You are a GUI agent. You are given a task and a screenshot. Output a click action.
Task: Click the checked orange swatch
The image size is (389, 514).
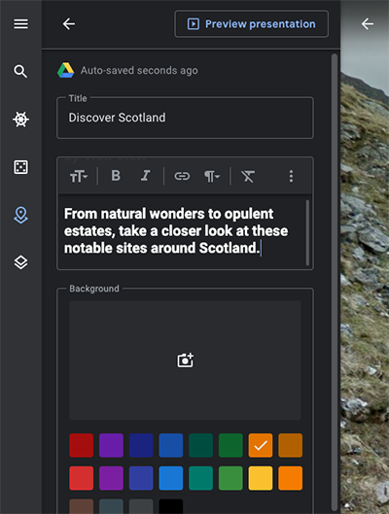261,445
